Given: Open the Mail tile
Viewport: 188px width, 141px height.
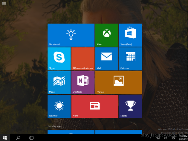Looking at the screenshot, I should [x=107, y=59].
